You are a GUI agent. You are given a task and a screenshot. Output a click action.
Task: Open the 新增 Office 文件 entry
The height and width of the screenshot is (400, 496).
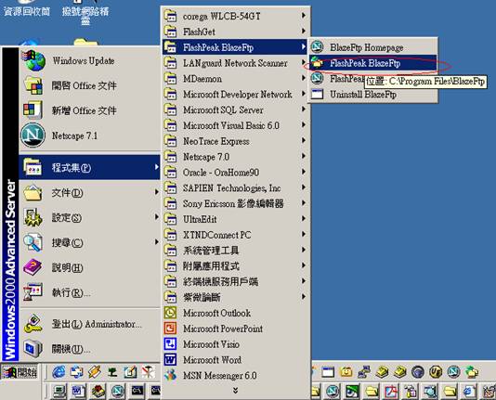[x=89, y=110]
